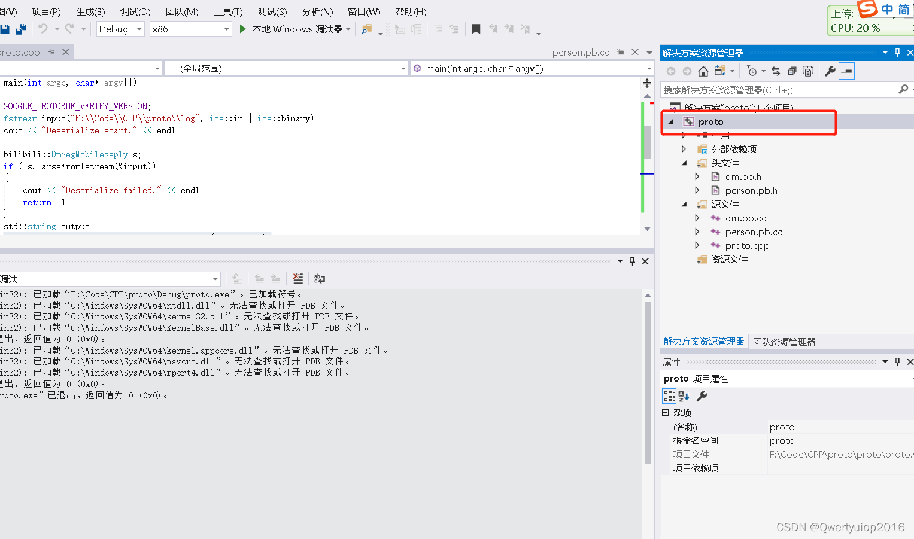Open the 分析(N) menu
This screenshot has width=914, height=539.
318,11
